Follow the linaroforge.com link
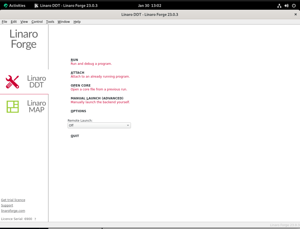300x229 pixels. (x=13, y=211)
